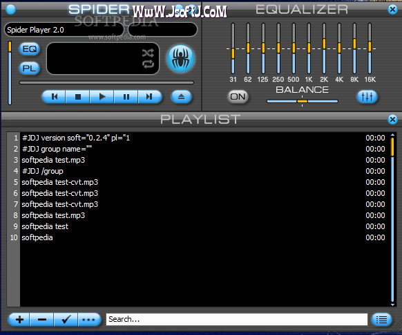Screen dimensions: 402x335
Task: Toggle equalizer panel with EQ button
Action: [x=30, y=49]
